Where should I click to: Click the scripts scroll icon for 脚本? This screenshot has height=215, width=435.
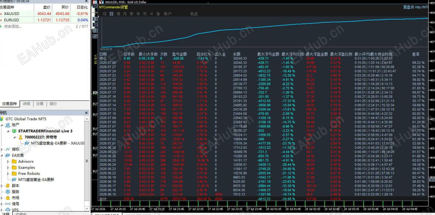click(x=7, y=186)
